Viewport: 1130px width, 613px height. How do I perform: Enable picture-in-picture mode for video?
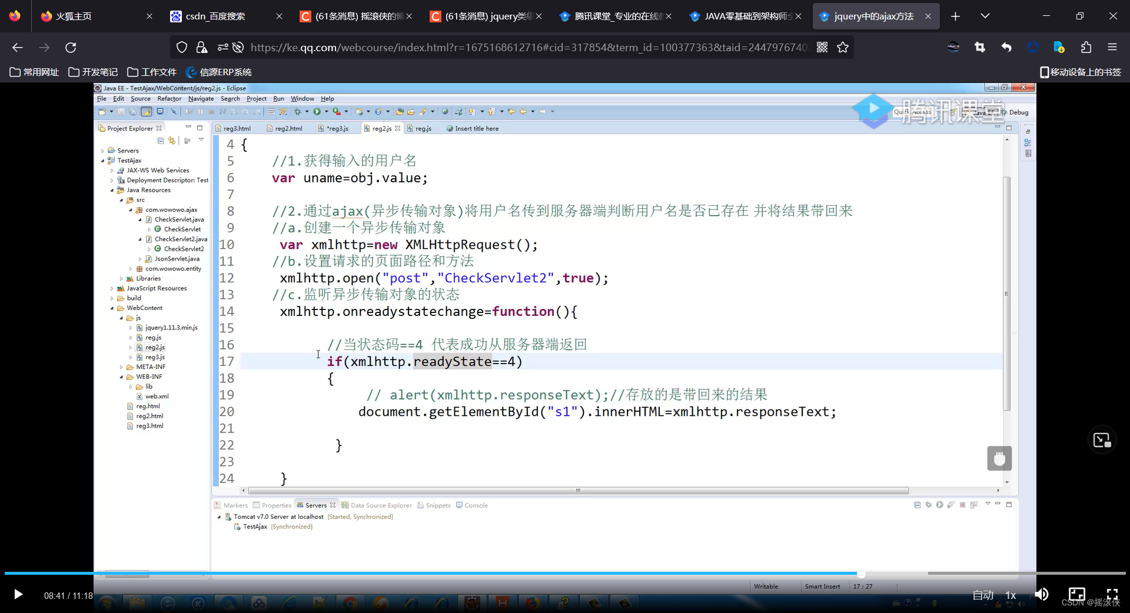pos(1076,594)
